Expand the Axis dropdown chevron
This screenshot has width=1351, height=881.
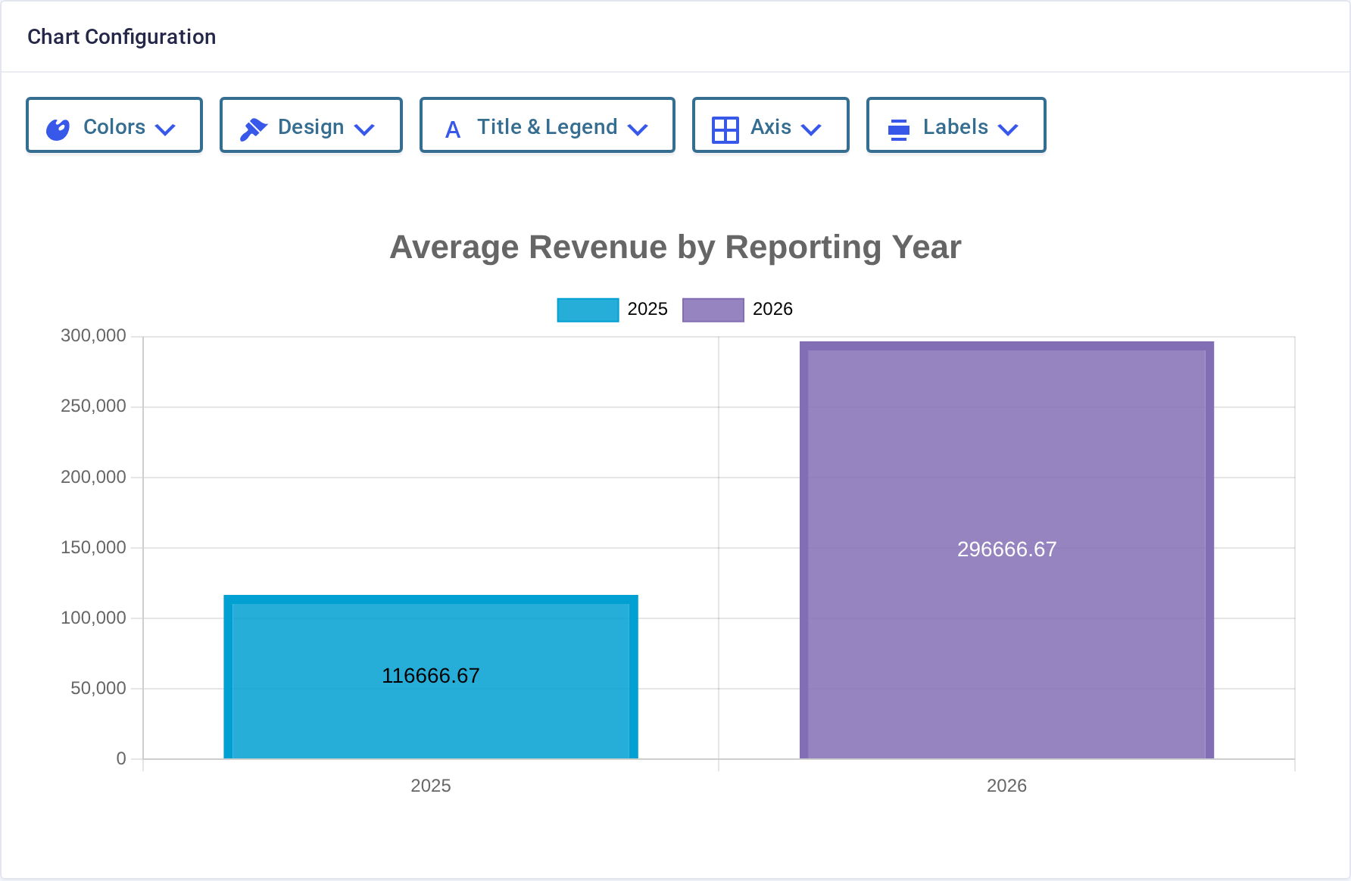(811, 130)
